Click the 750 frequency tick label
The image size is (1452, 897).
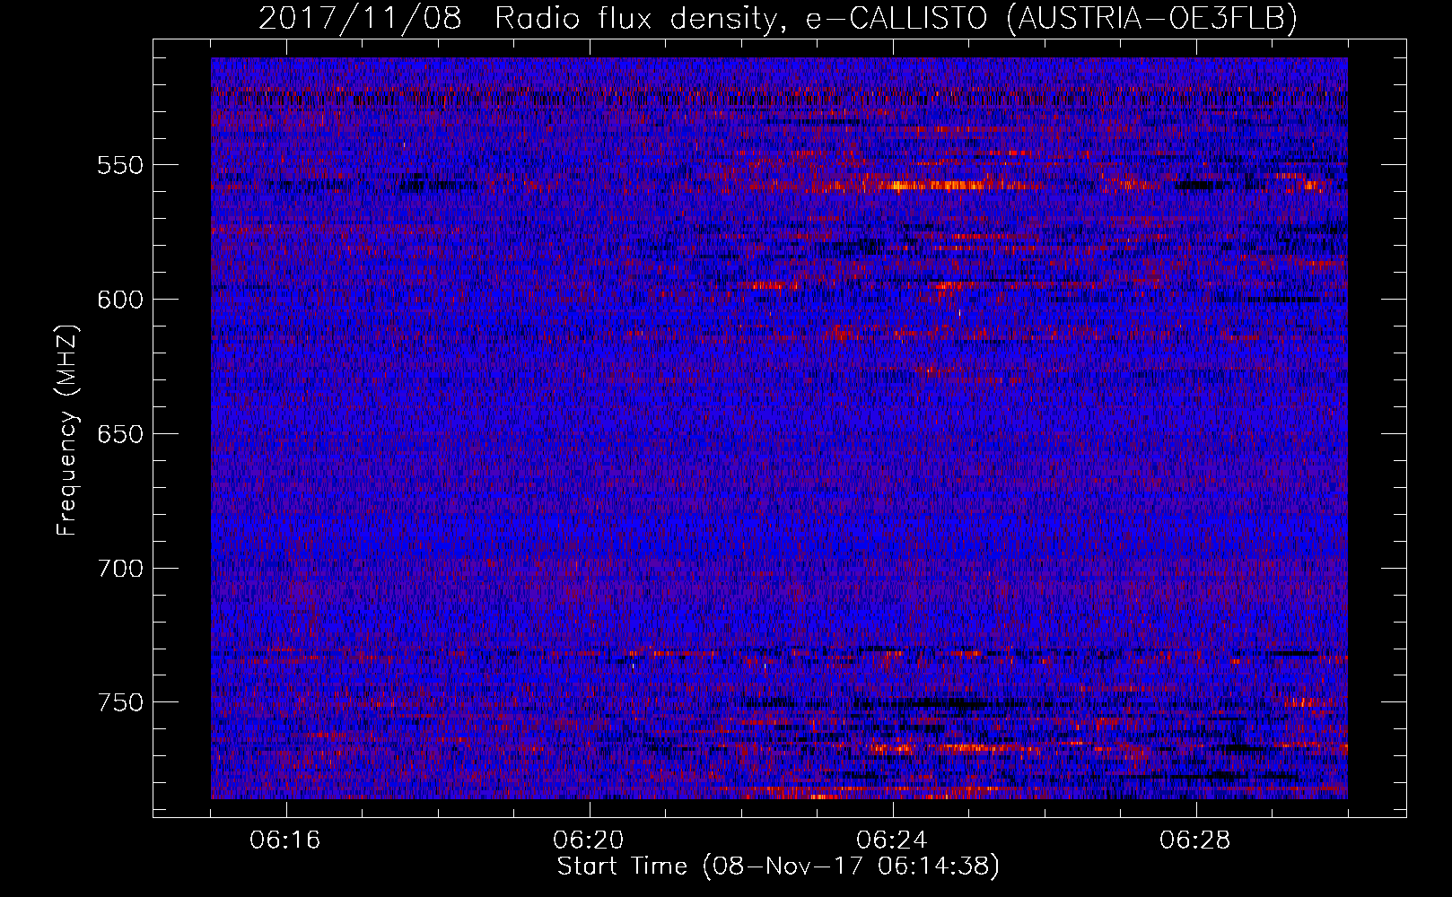[x=120, y=702]
